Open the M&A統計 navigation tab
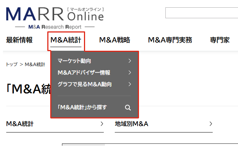Screen dimensions: 238x146 pyautogui.click(x=66, y=40)
